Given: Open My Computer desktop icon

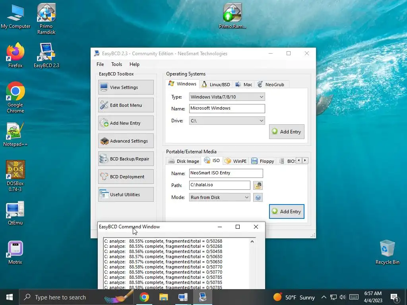Looking at the screenshot, I should coord(16,16).
